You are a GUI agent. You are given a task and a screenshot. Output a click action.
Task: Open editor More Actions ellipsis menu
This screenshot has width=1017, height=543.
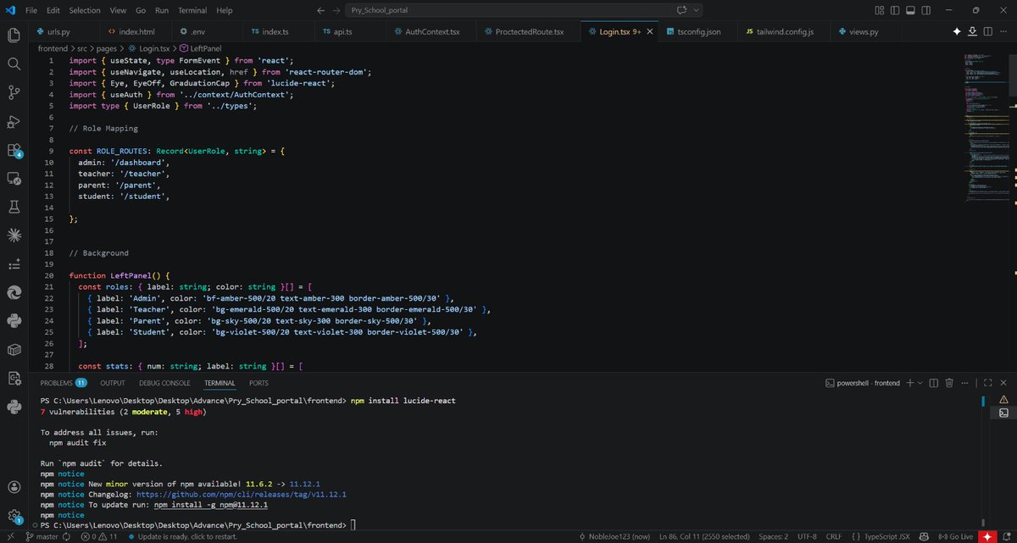(x=1003, y=31)
